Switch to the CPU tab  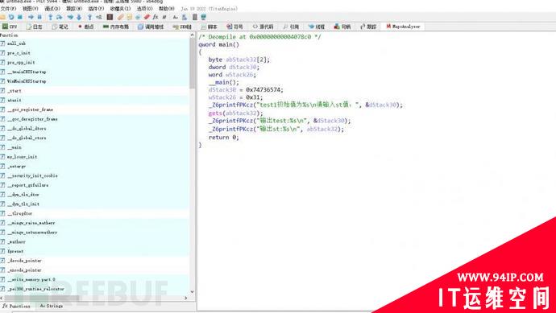tap(10, 27)
